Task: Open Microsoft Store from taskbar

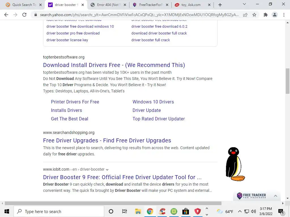Action: tap(185, 211)
